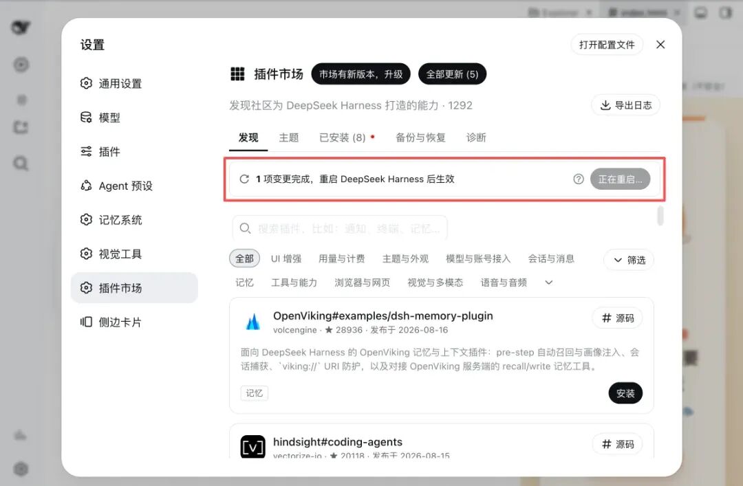
Task: Click the 正在重启... button
Action: click(620, 179)
